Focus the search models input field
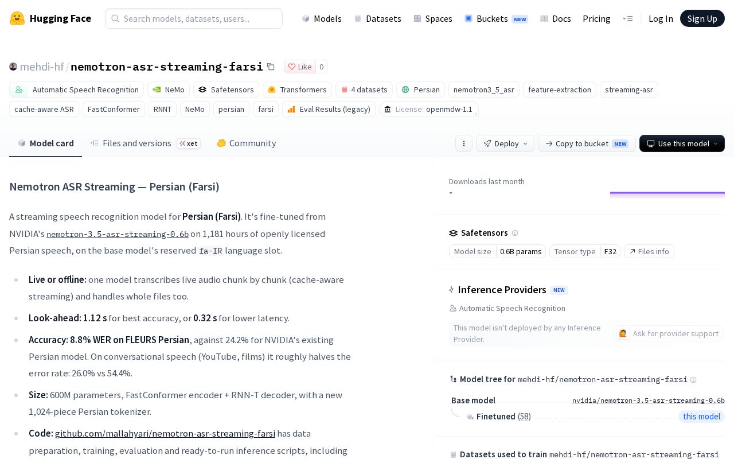 (194, 18)
